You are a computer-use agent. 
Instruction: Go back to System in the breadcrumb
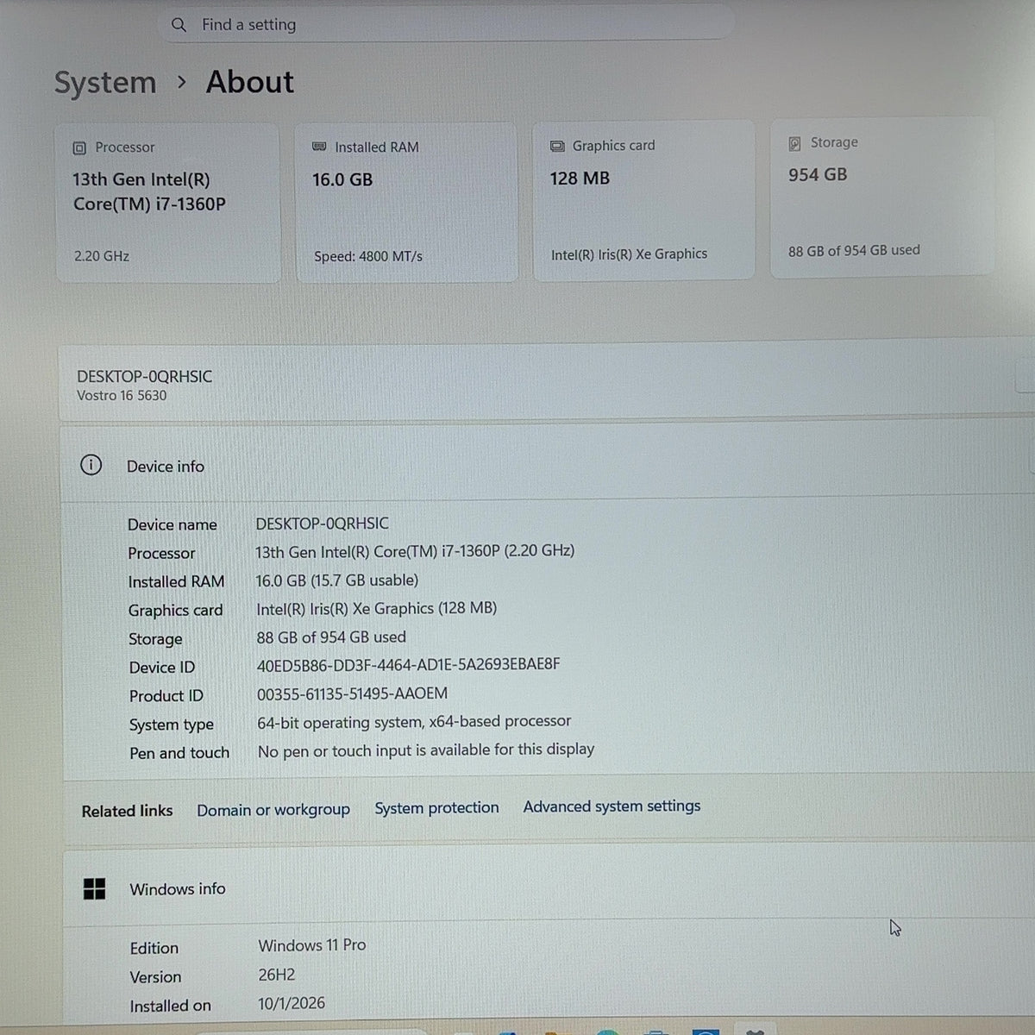[105, 83]
